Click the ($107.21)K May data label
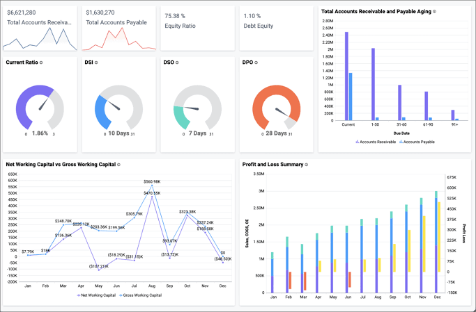This screenshot has width=476, height=312. tap(99, 267)
